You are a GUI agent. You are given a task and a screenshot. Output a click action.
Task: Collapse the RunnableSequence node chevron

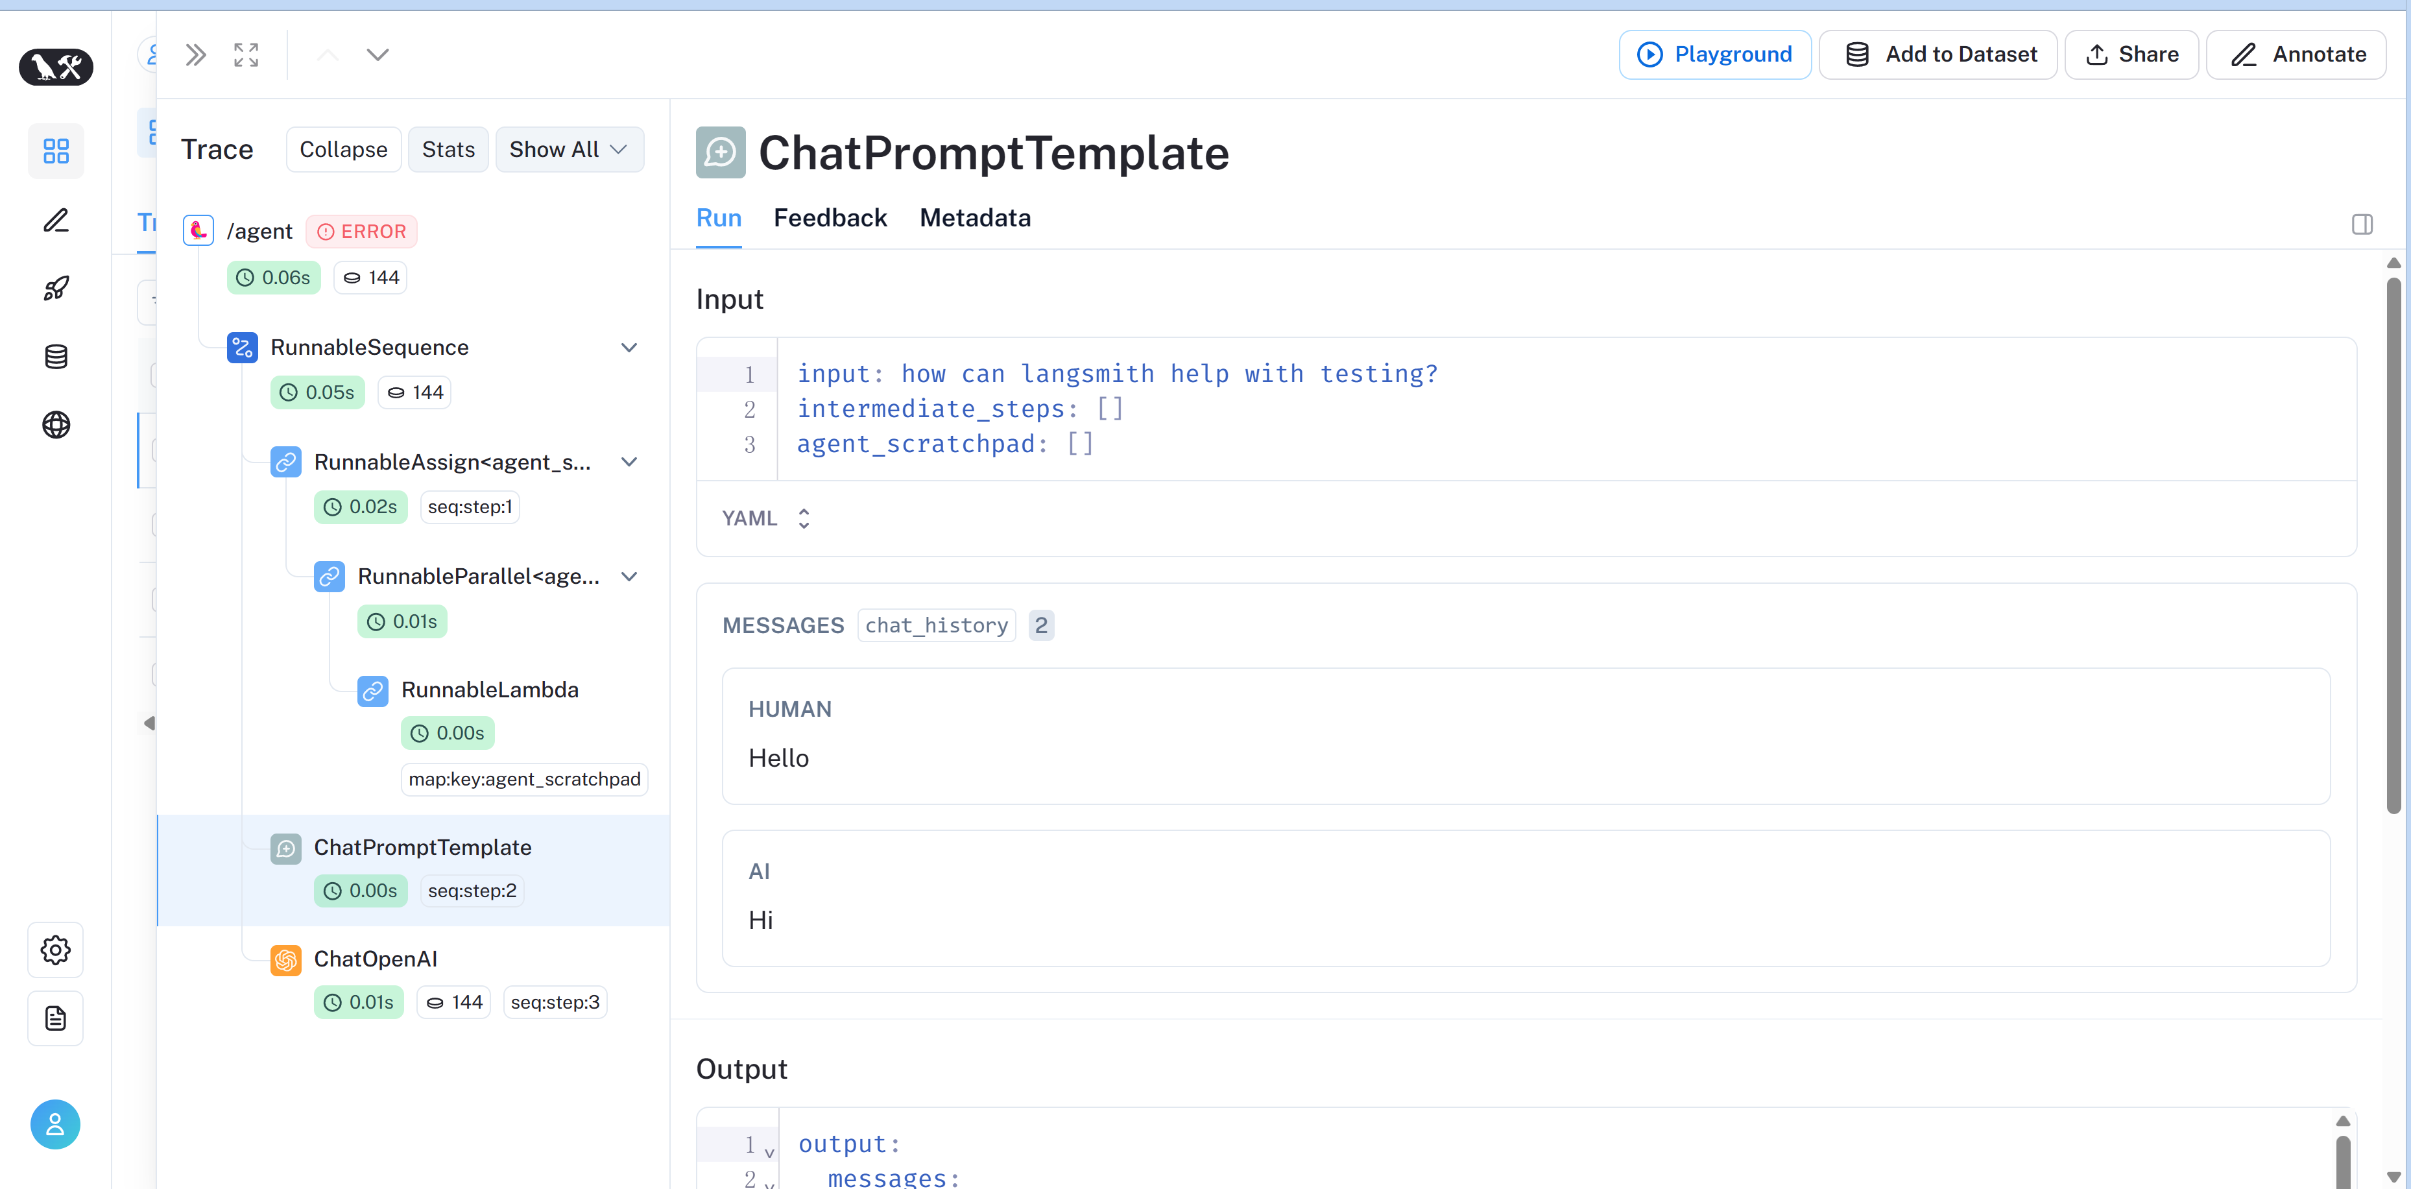pyautogui.click(x=629, y=346)
